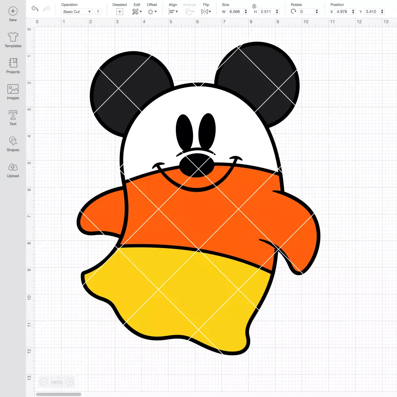Image resolution: width=397 pixels, height=397 pixels.
Task: Click the New project plus icon
Action: point(13,11)
